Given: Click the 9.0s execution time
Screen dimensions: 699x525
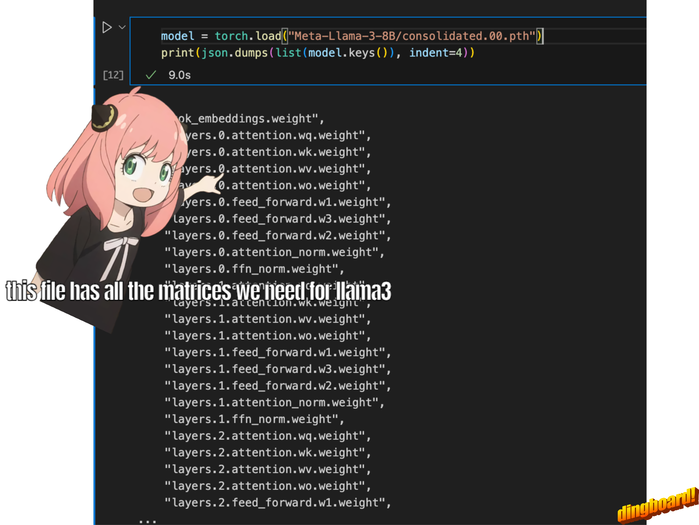Looking at the screenshot, I should [x=179, y=75].
